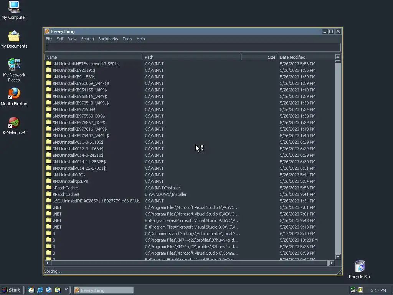
Task: Open the Bookmarks menu
Action: point(108,39)
